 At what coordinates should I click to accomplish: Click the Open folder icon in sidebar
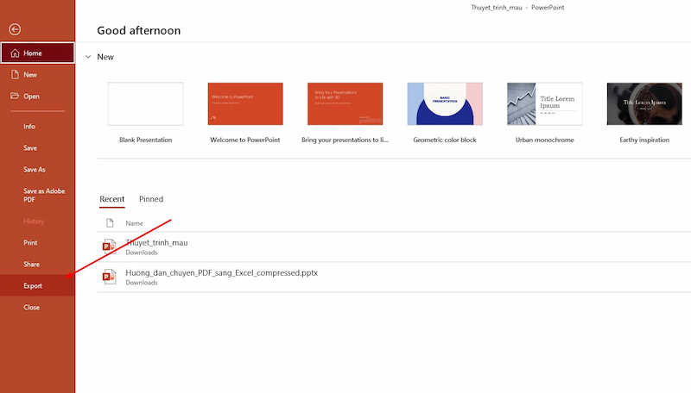(15, 96)
